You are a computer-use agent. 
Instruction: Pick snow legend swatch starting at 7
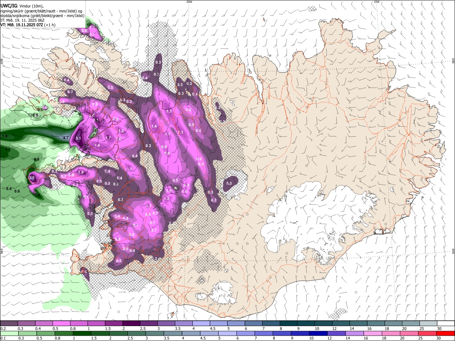coord(271,324)
